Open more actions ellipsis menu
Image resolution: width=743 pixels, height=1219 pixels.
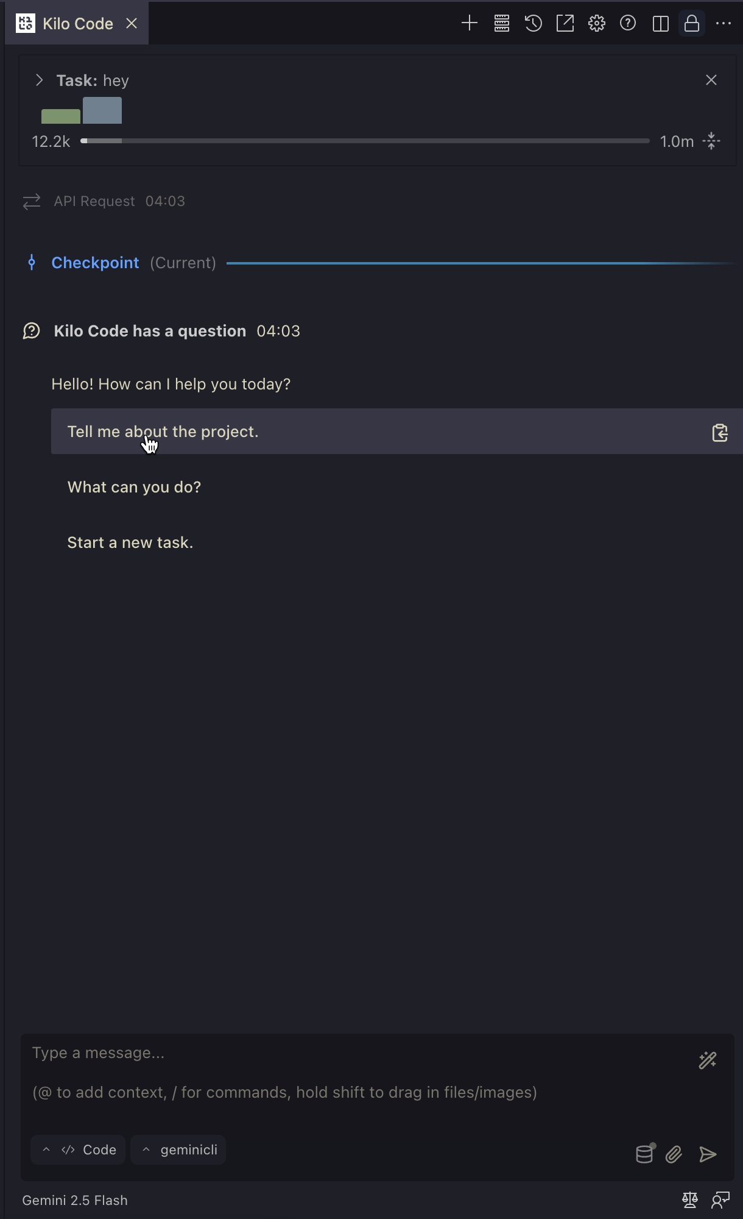(x=724, y=24)
